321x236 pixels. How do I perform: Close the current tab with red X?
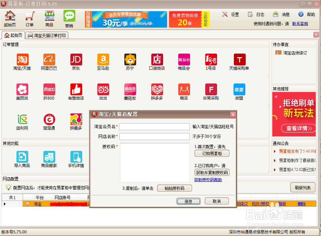click(x=316, y=35)
